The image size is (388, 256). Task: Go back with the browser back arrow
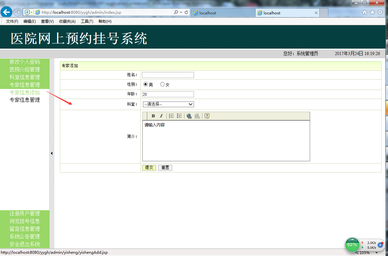click(x=6, y=12)
